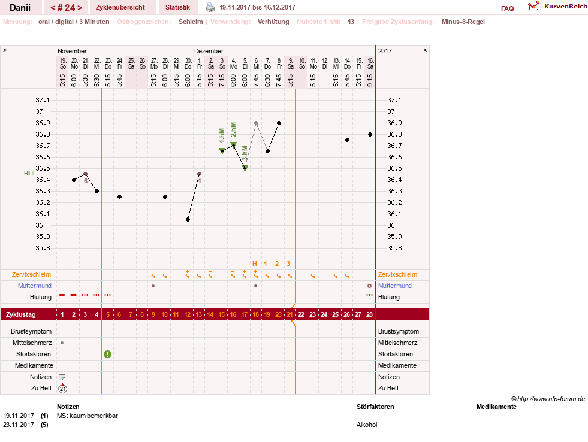Click the Zervixschleim row label on left
This screenshot has height=442, width=588.
point(32,274)
